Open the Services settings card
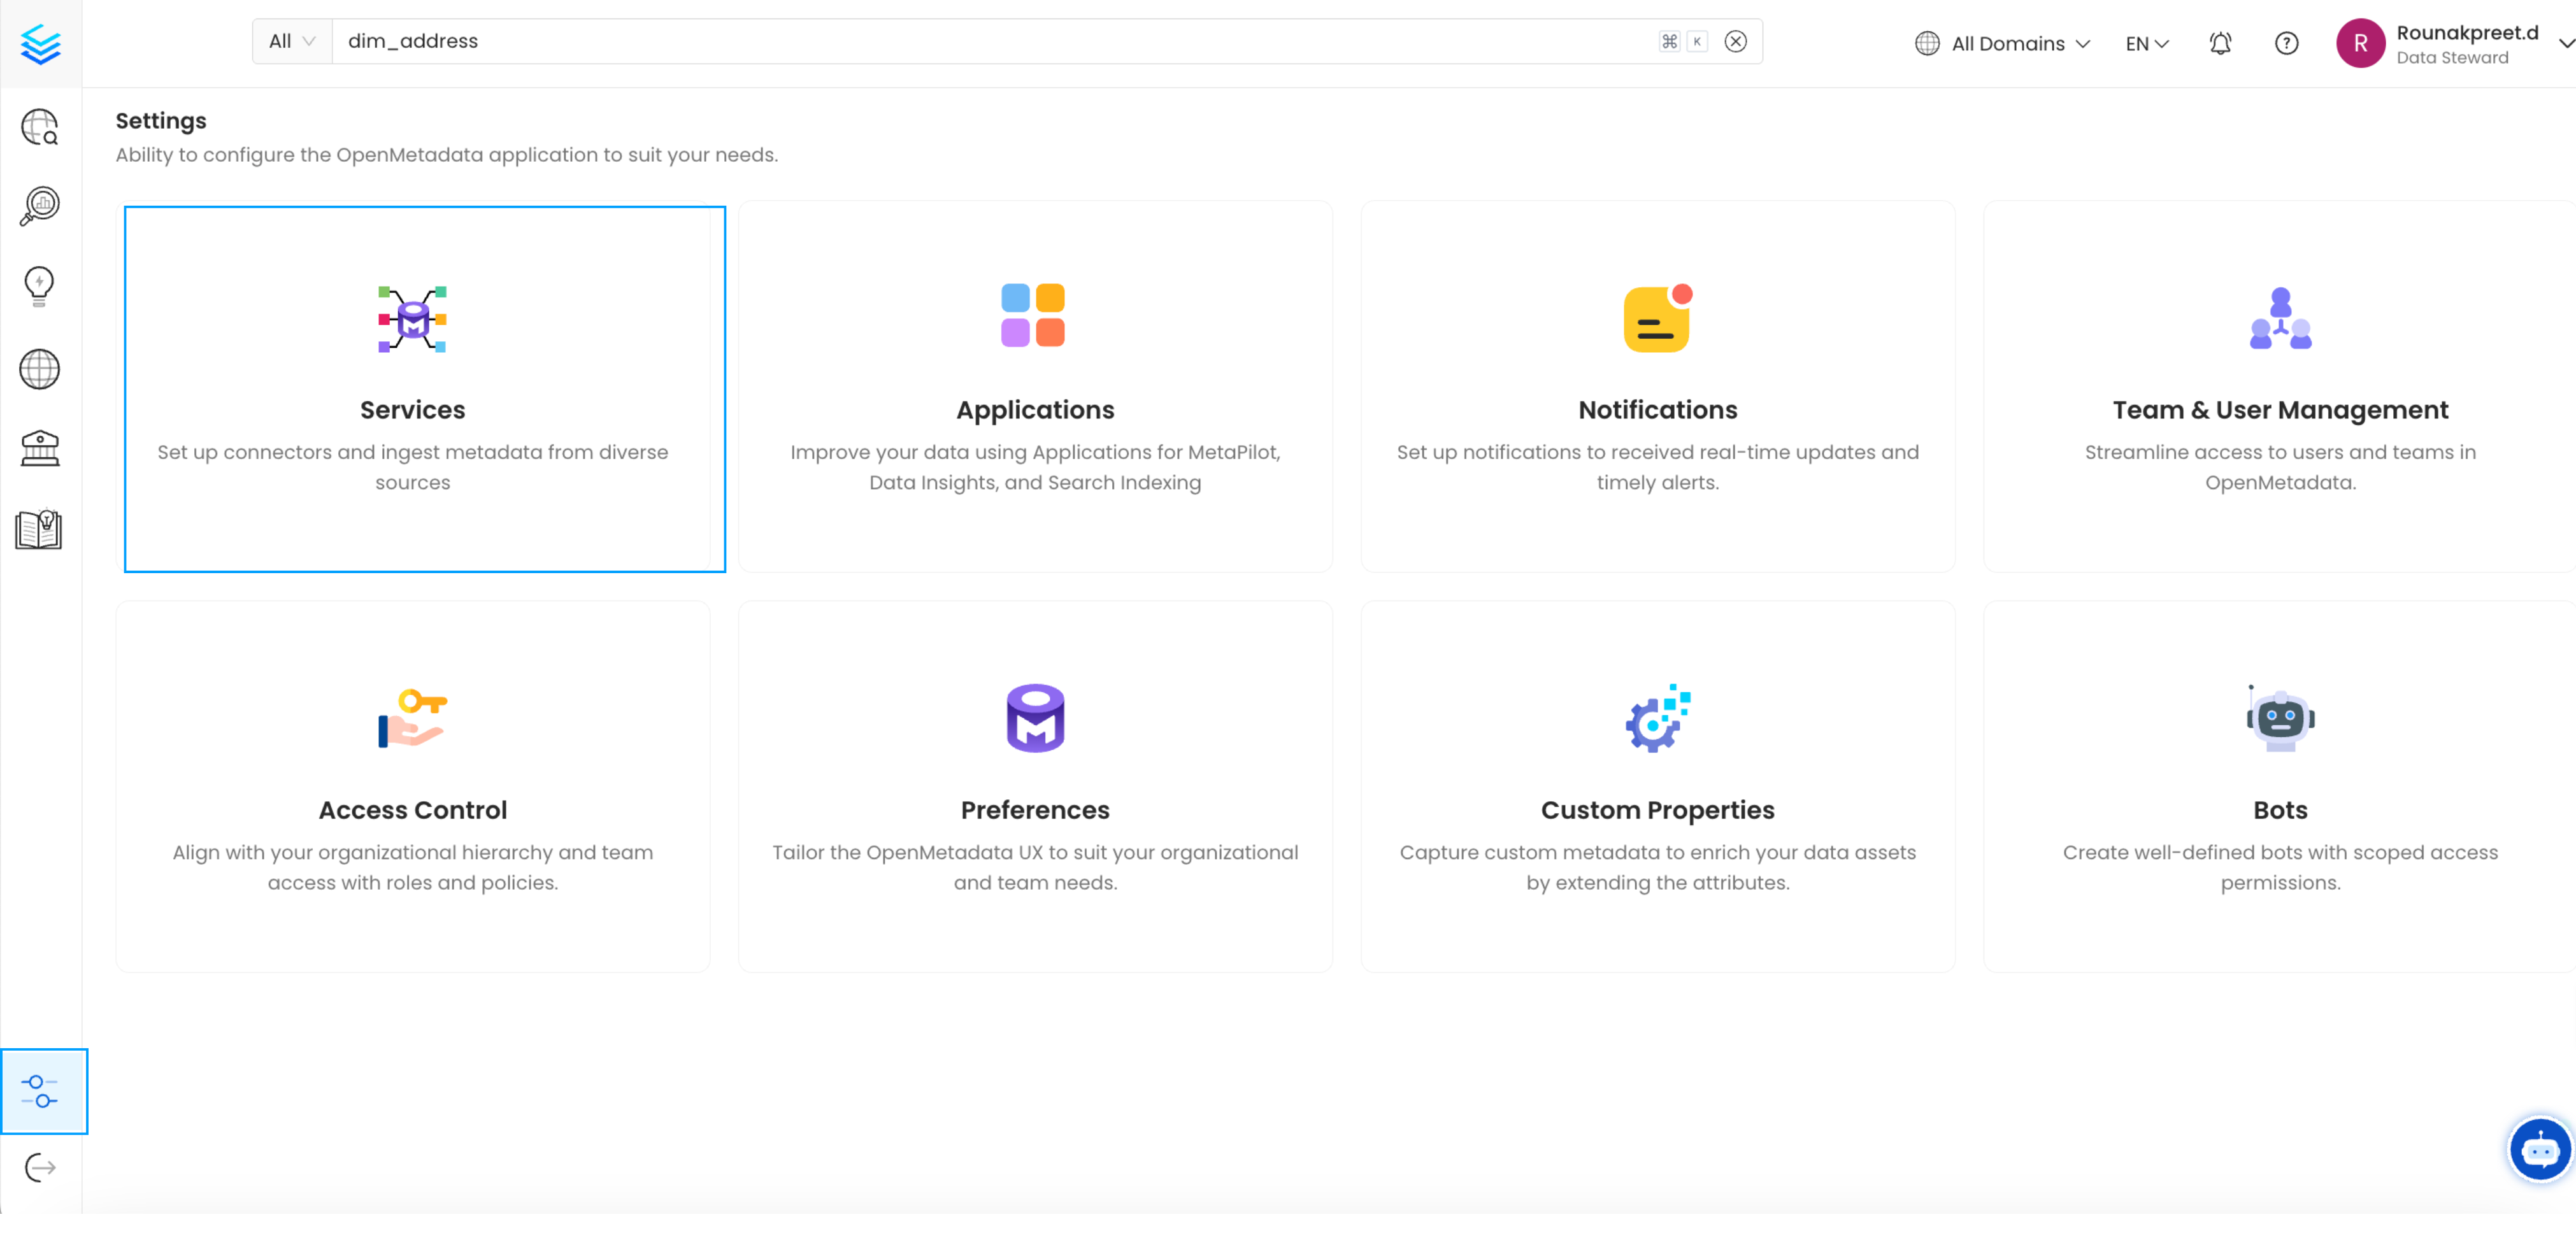Screen dimensions: 2576x1238 tap(424, 389)
